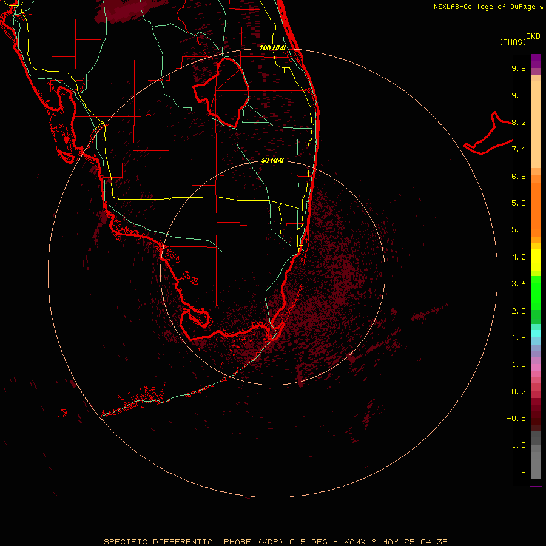Click the [PHAS] legend heading

pyautogui.click(x=513, y=42)
